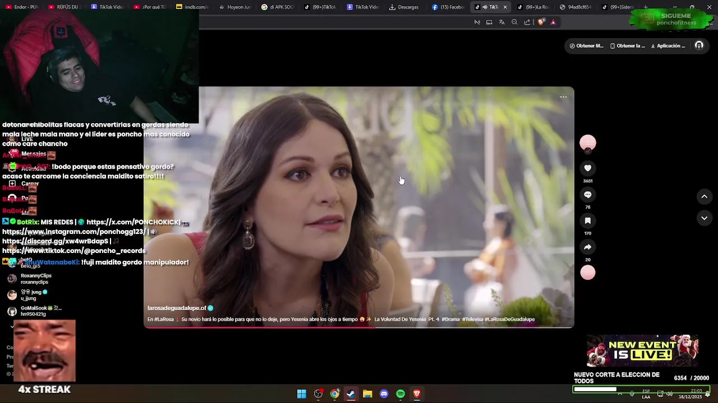Open Steam from the taskbar
The width and height of the screenshot is (718, 403).
(x=351, y=394)
